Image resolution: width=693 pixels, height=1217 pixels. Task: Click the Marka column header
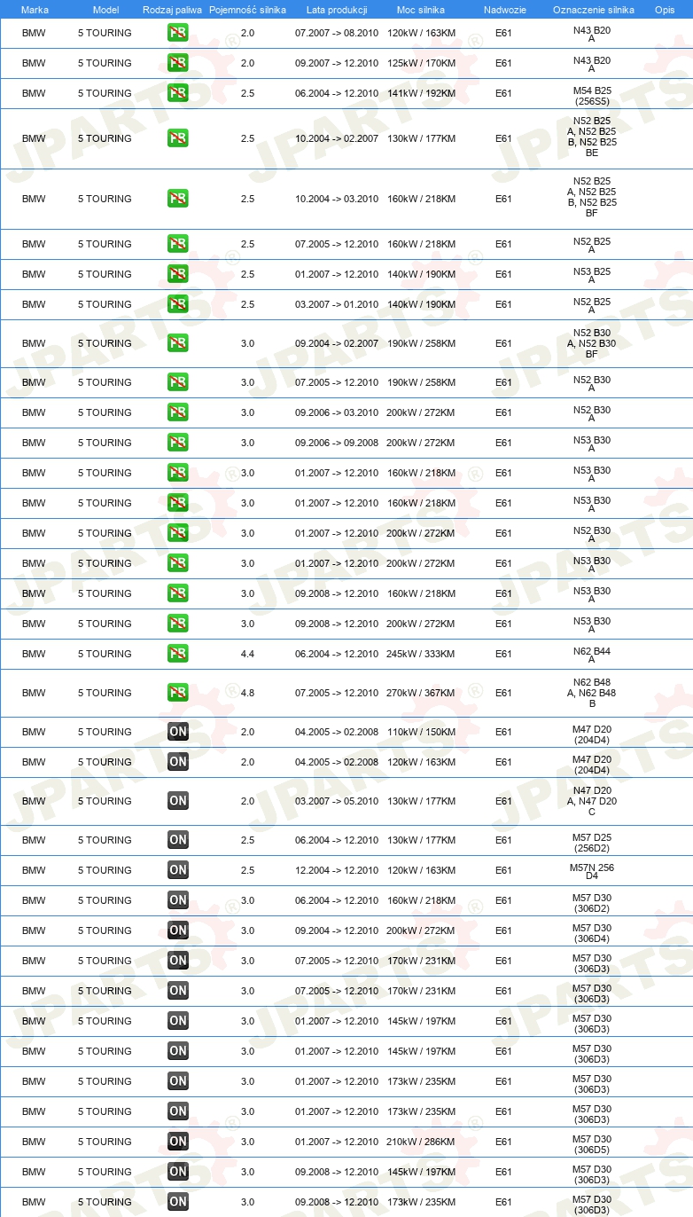point(35,10)
